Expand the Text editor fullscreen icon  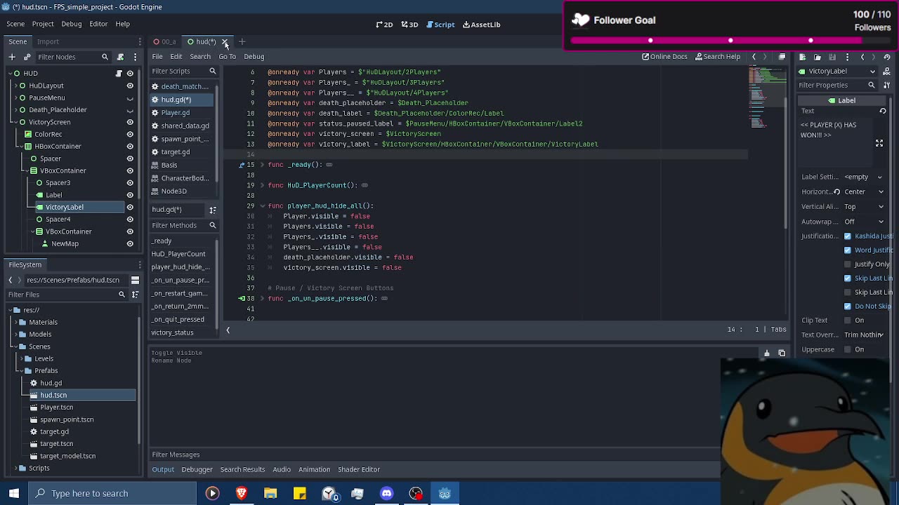coord(879,143)
